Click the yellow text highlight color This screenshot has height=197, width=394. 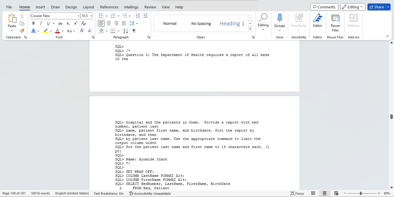point(46,31)
